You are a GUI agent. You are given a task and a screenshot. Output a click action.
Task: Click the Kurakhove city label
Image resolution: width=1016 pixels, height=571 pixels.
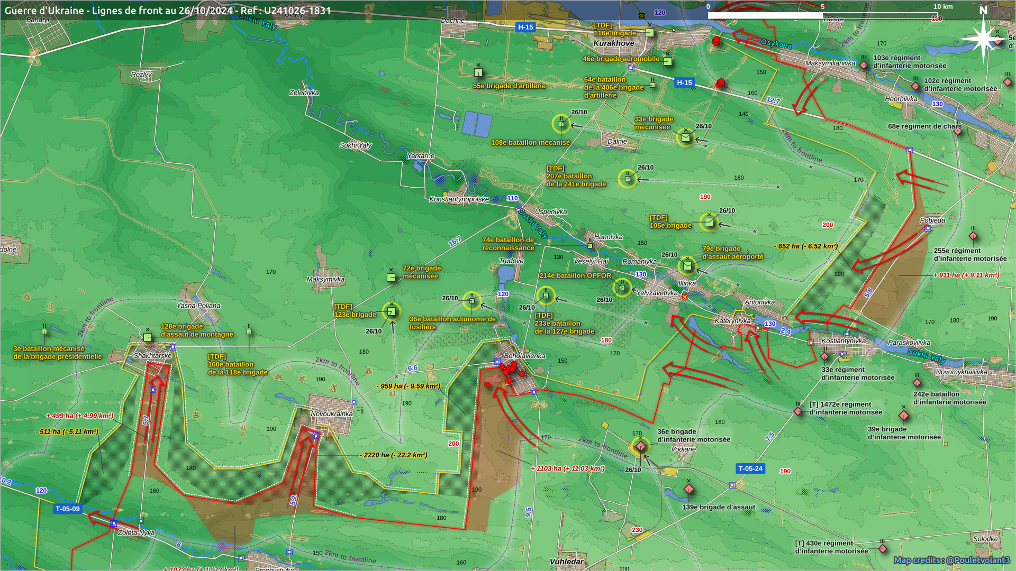[x=613, y=43]
